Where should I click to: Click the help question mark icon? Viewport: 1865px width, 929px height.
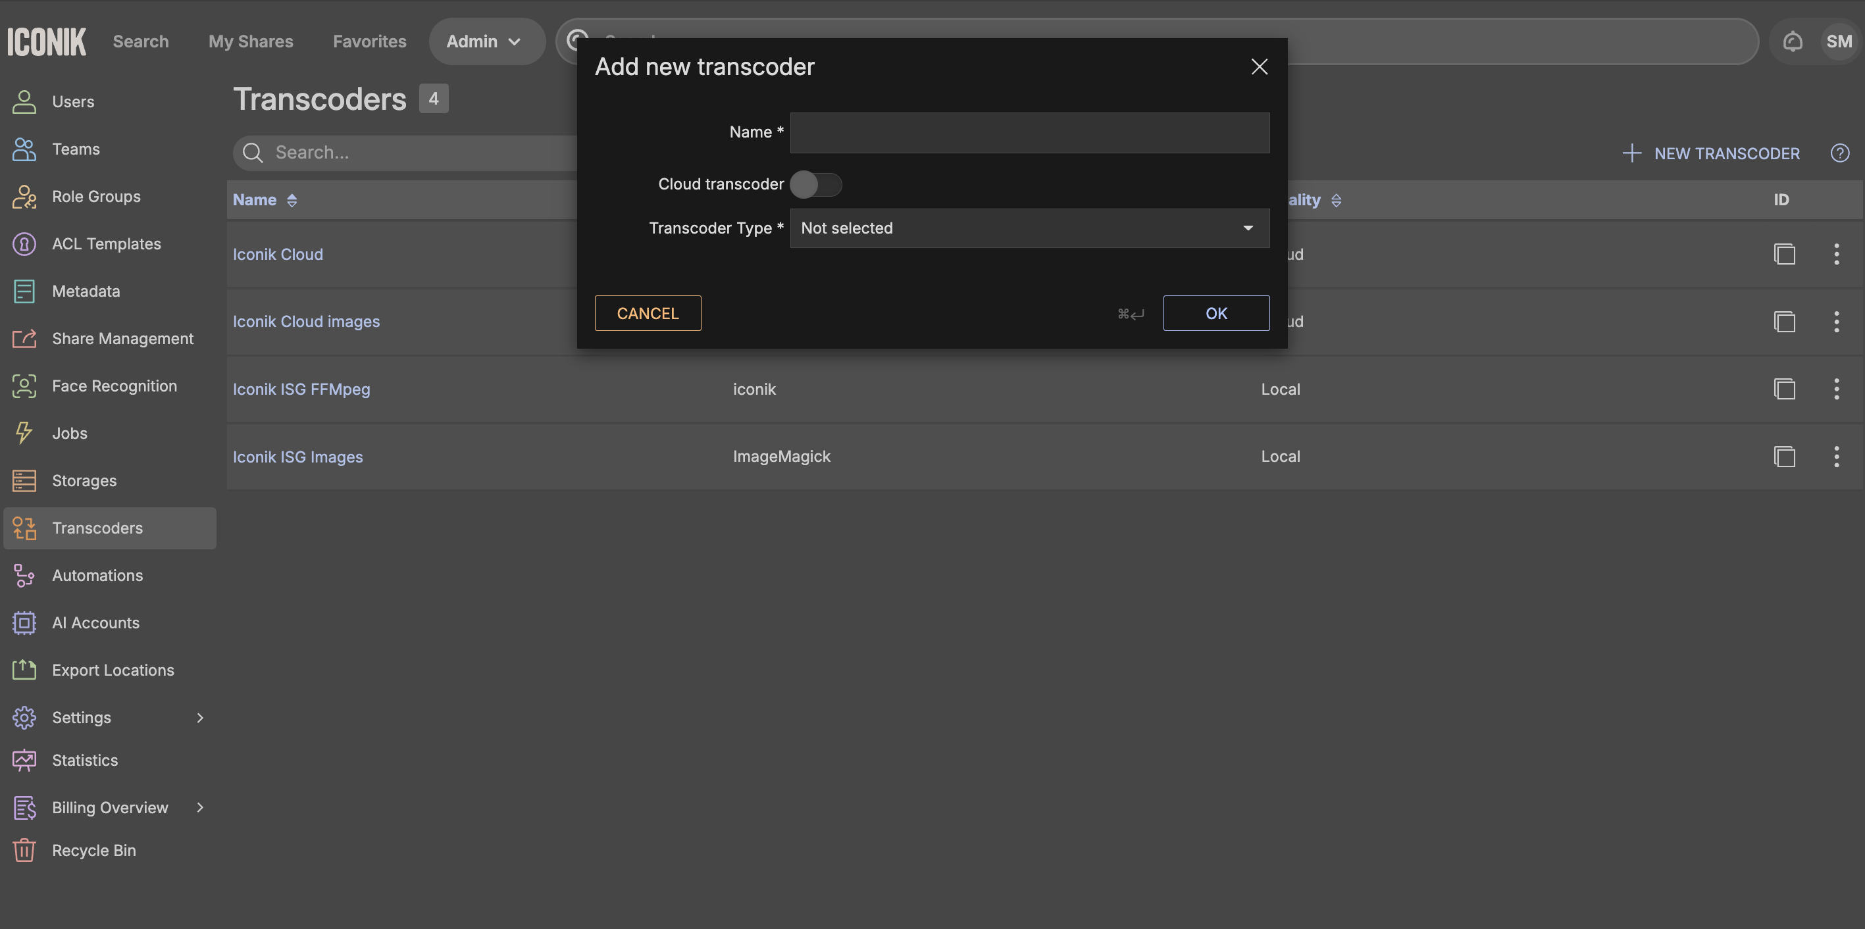point(1839,153)
